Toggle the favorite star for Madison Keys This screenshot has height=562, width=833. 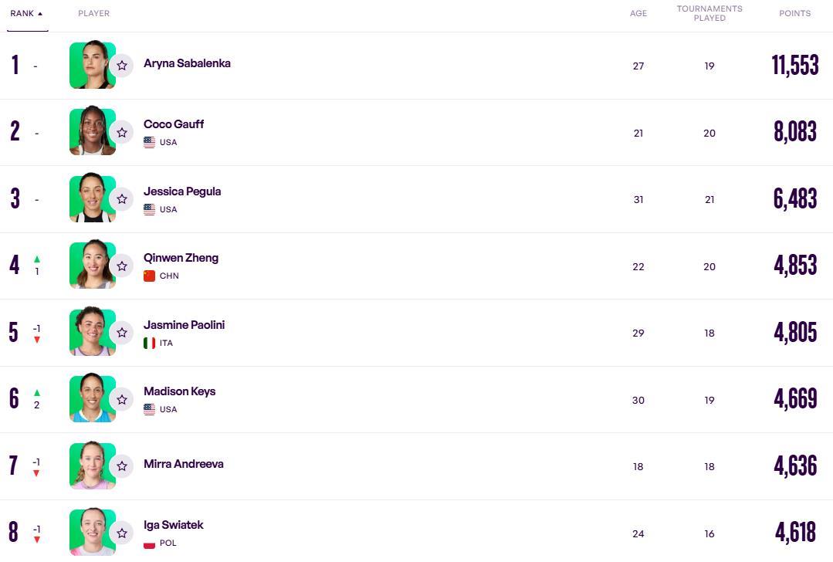(121, 400)
